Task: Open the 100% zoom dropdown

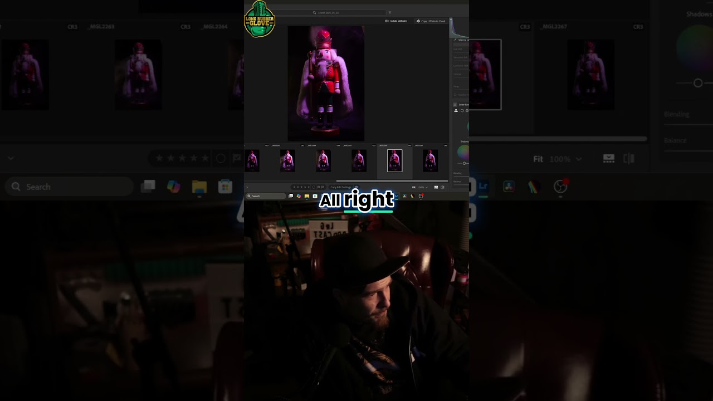Action: point(423,187)
